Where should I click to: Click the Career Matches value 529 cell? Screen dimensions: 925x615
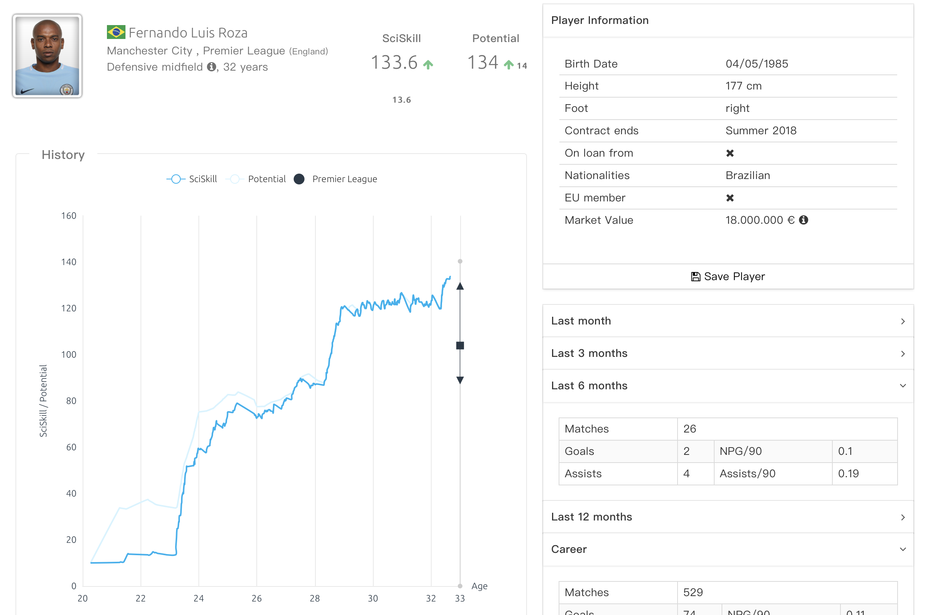[787, 592]
